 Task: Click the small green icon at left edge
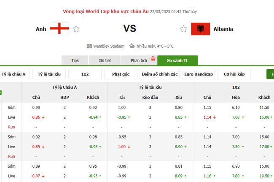(1, 92)
